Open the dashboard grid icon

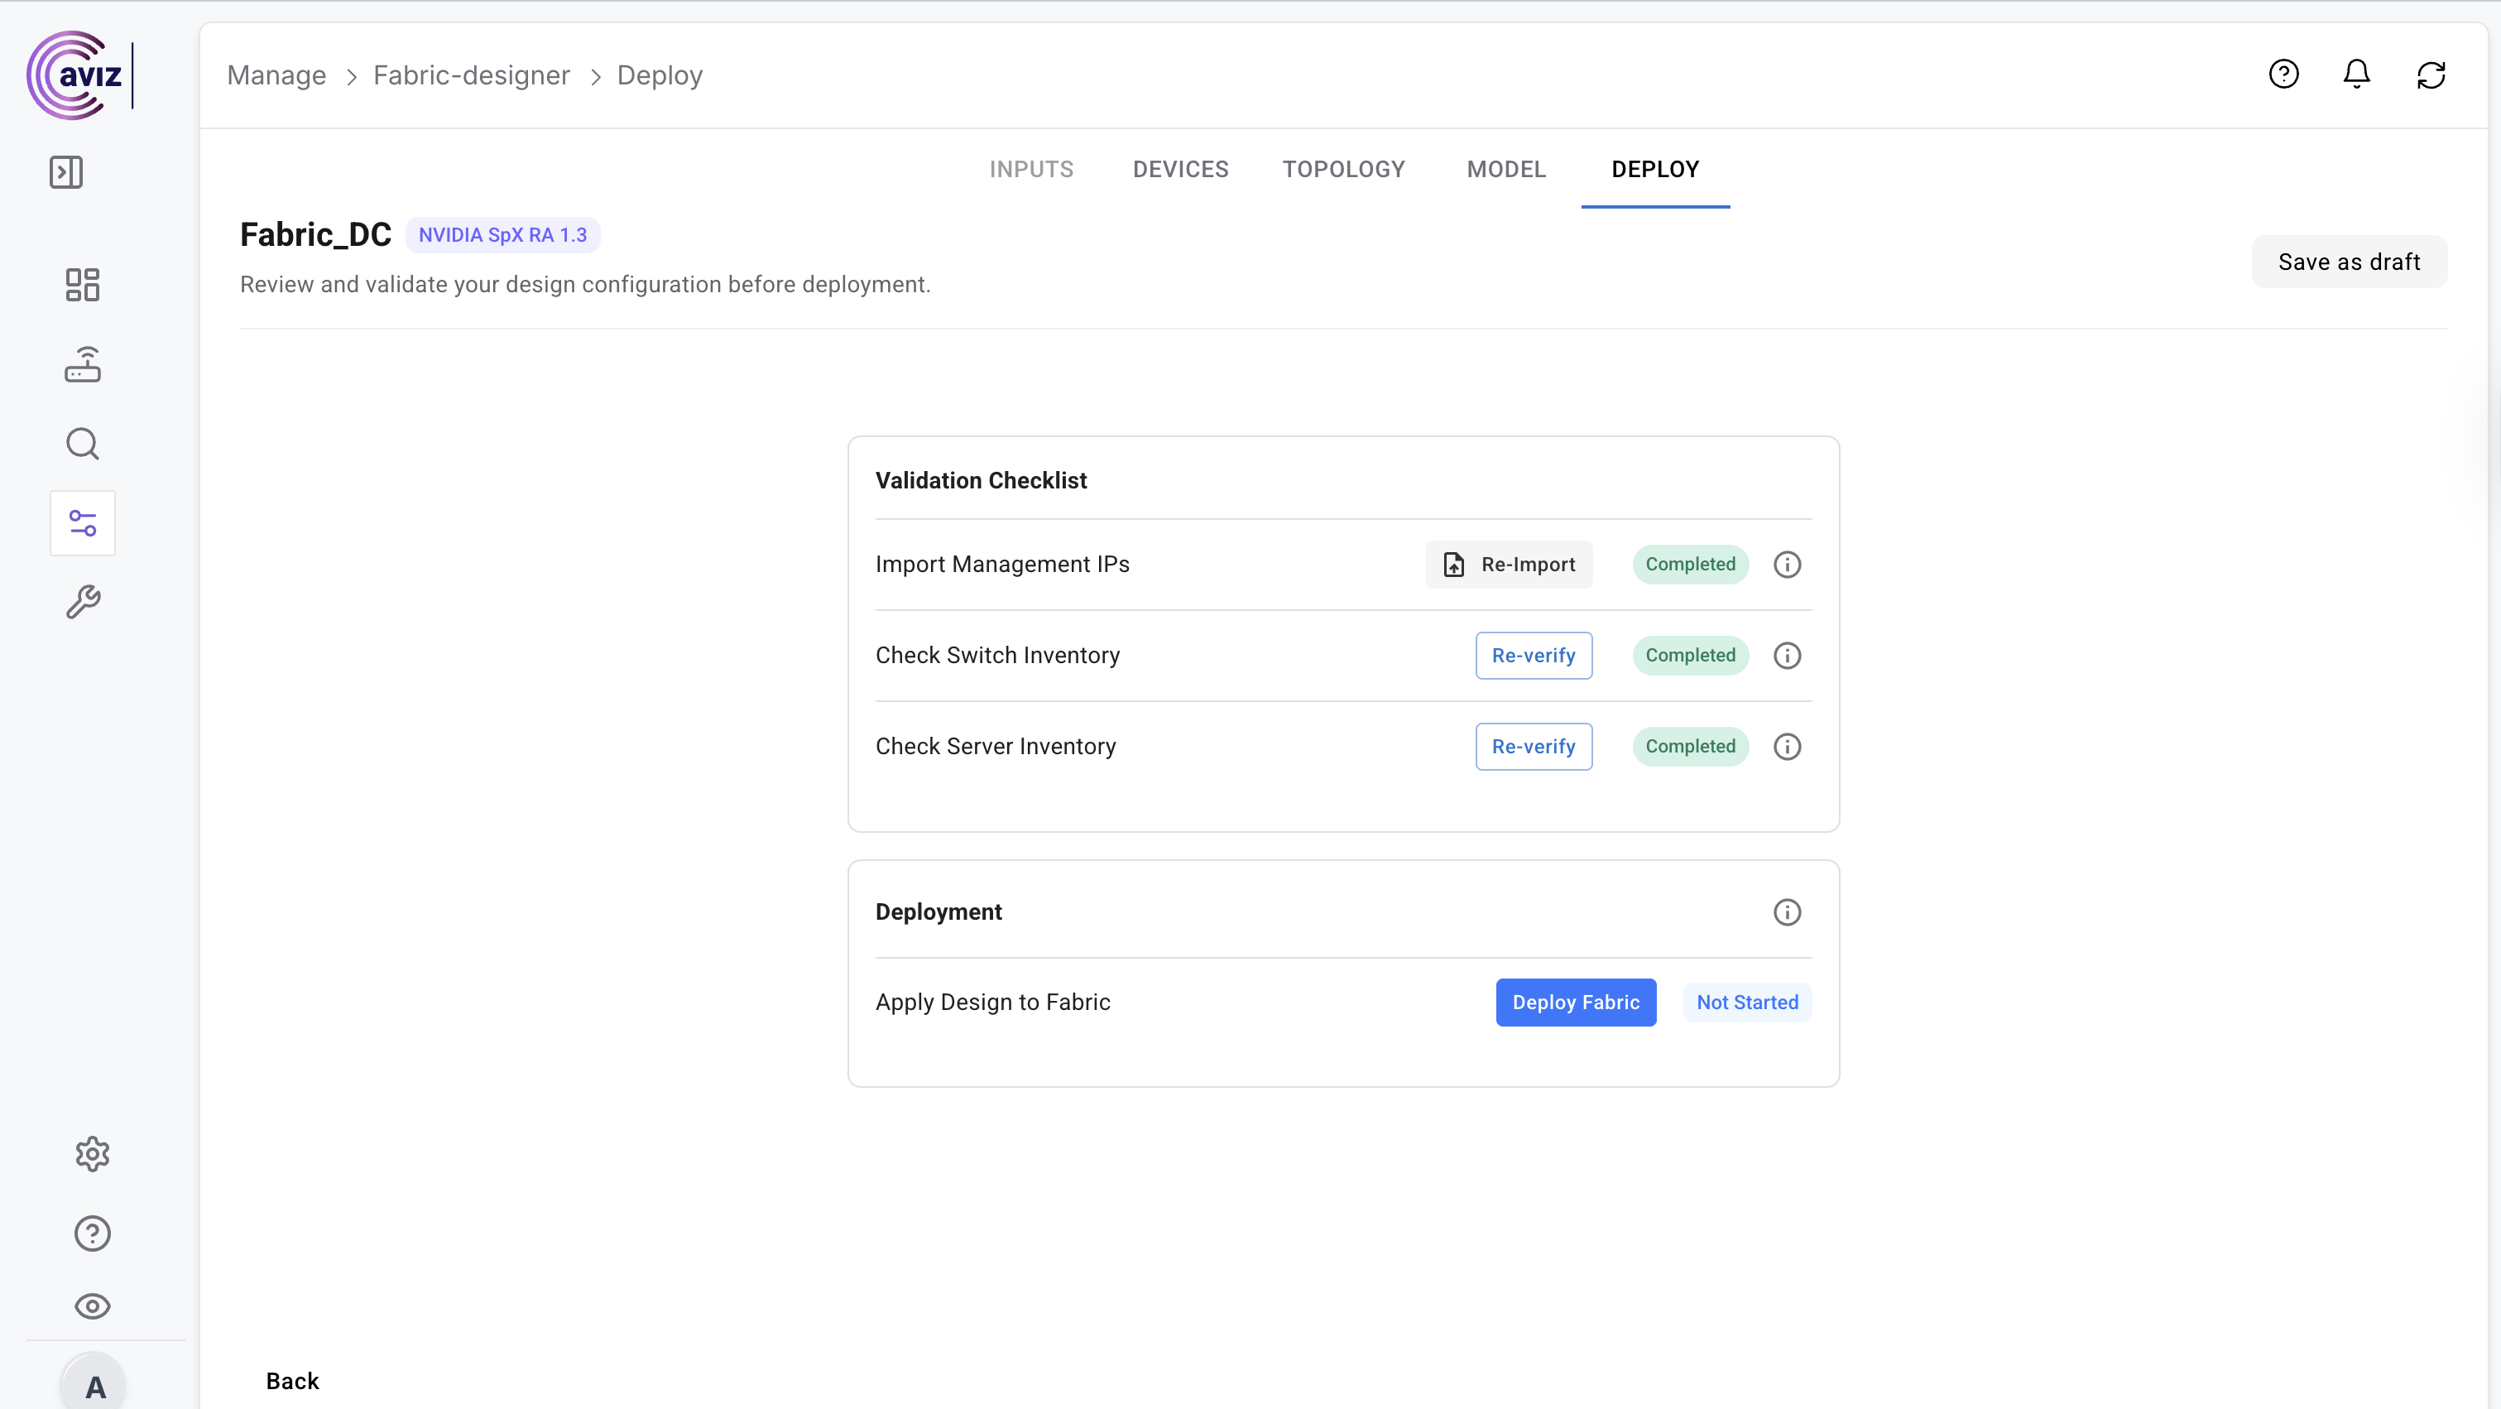tap(83, 285)
